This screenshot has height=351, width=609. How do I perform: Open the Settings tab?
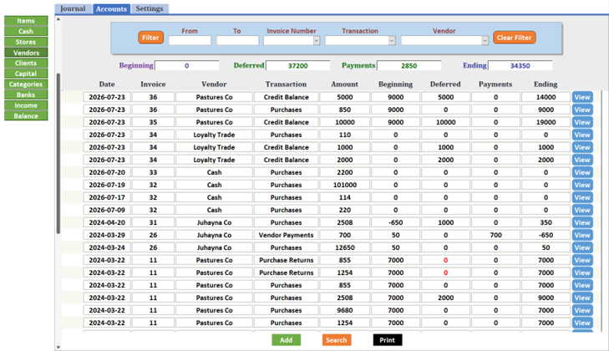[x=150, y=8]
